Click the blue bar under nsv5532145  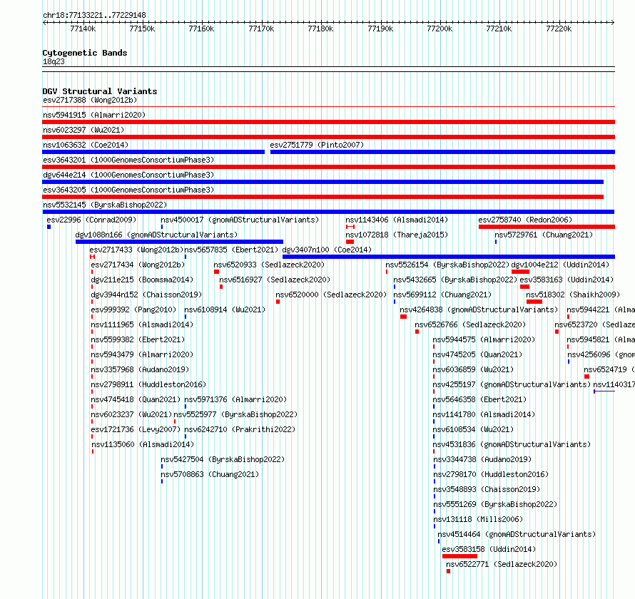[x=328, y=212]
